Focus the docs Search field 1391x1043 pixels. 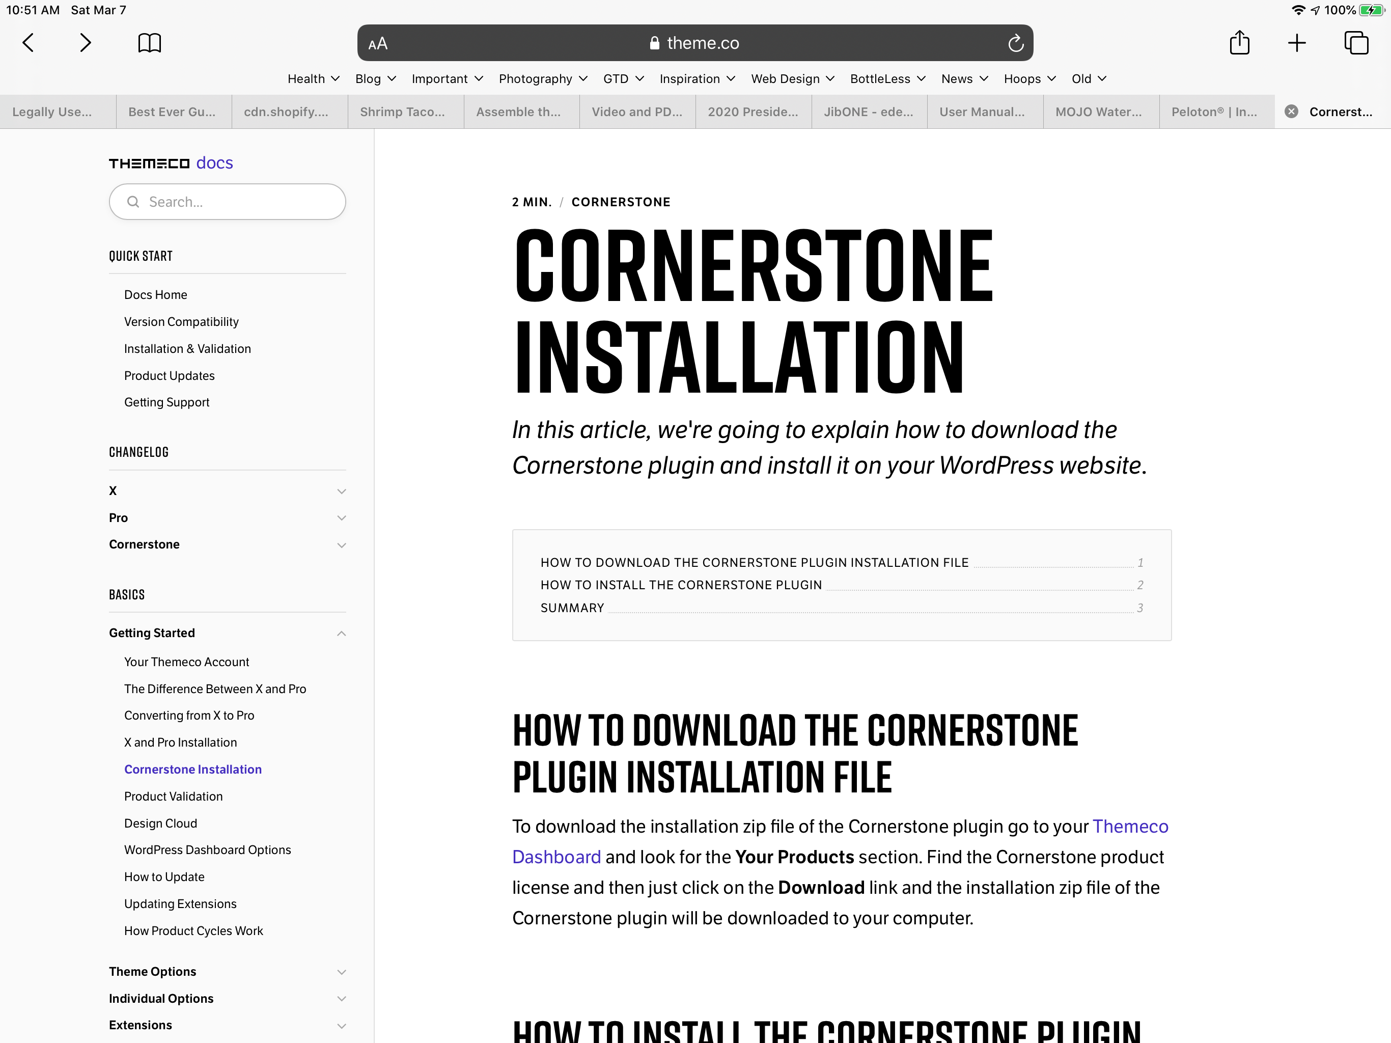(227, 201)
